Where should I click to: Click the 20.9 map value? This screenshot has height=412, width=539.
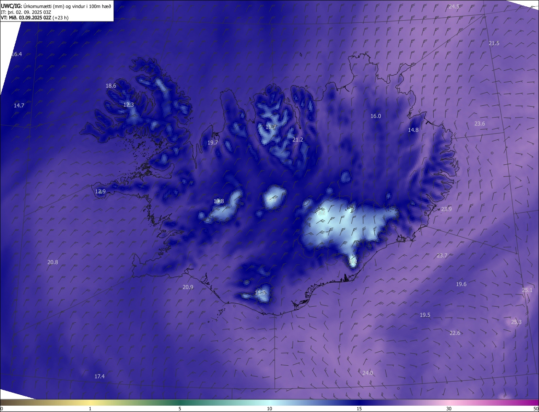[x=188, y=287]
